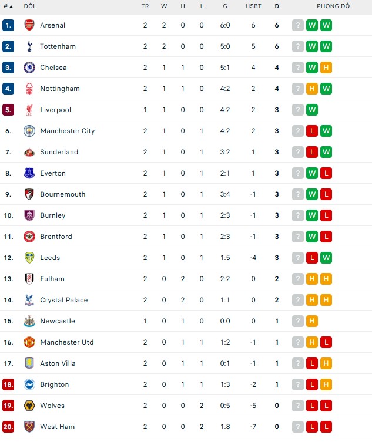372x442 pixels.
Task: Sort by the Đ points column header
Action: tap(277, 6)
